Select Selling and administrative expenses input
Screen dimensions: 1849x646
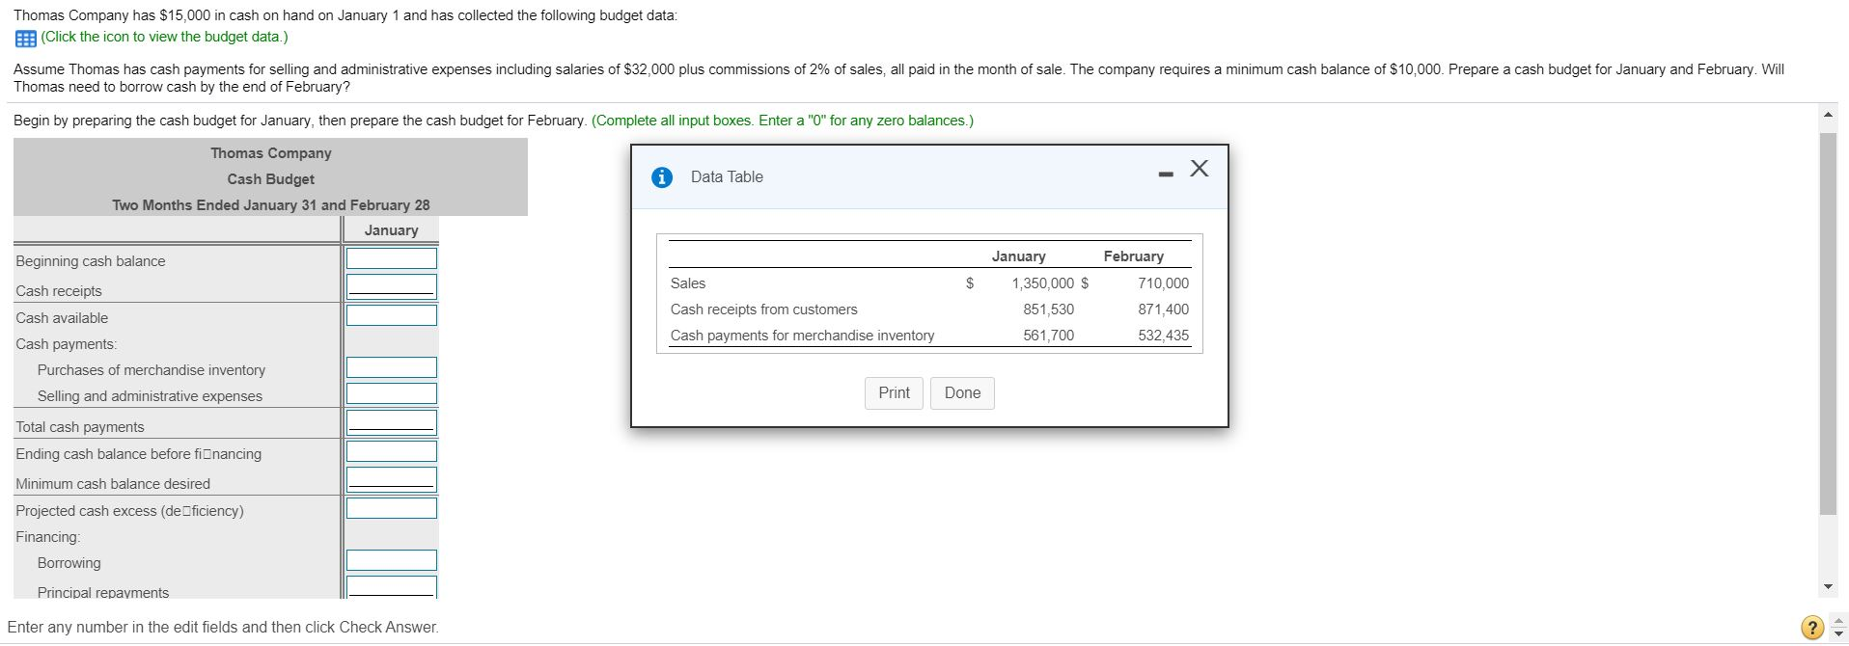(x=392, y=393)
